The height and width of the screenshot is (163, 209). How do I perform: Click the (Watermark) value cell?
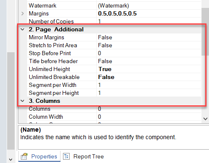point(149,5)
